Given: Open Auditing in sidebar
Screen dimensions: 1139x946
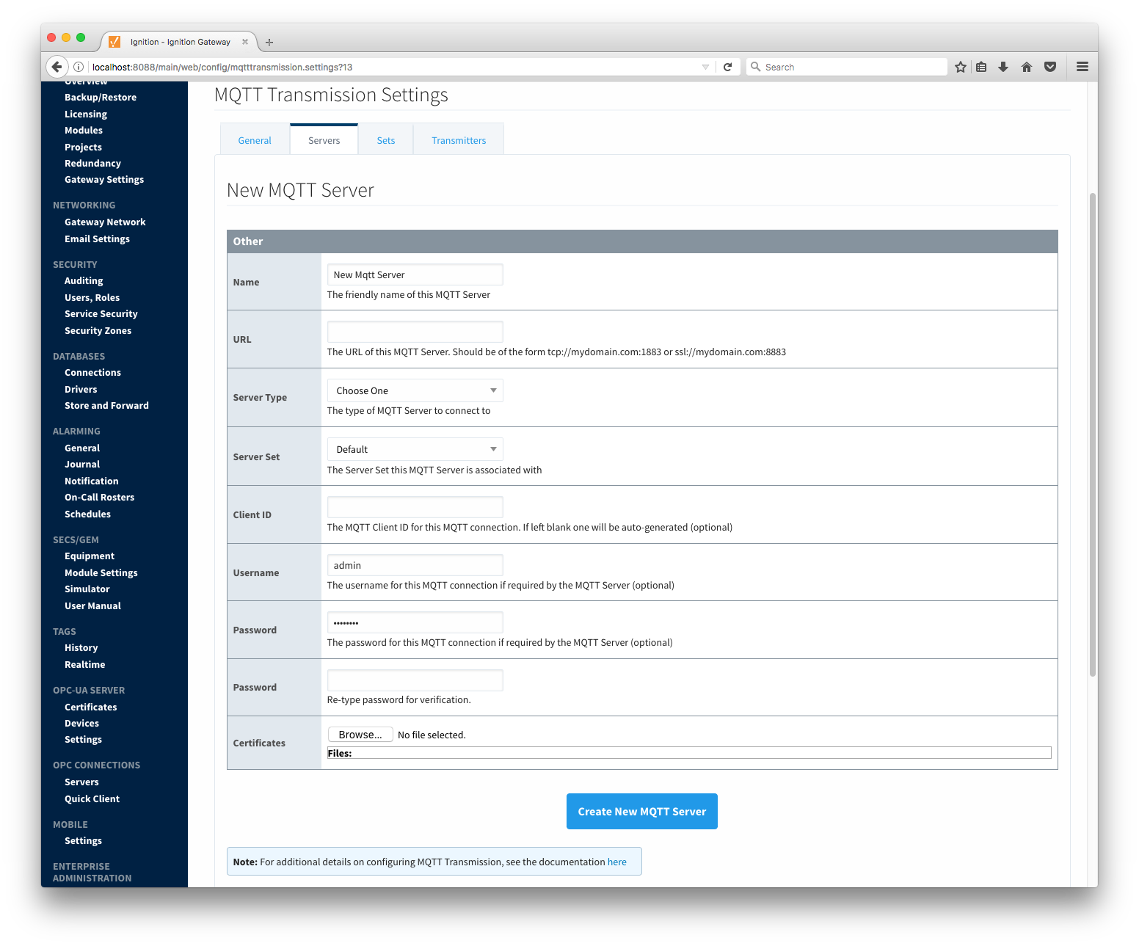Looking at the screenshot, I should (x=84, y=280).
